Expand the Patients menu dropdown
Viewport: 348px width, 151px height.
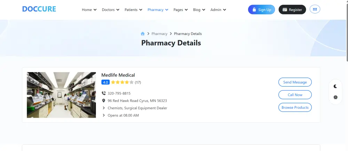point(133,10)
